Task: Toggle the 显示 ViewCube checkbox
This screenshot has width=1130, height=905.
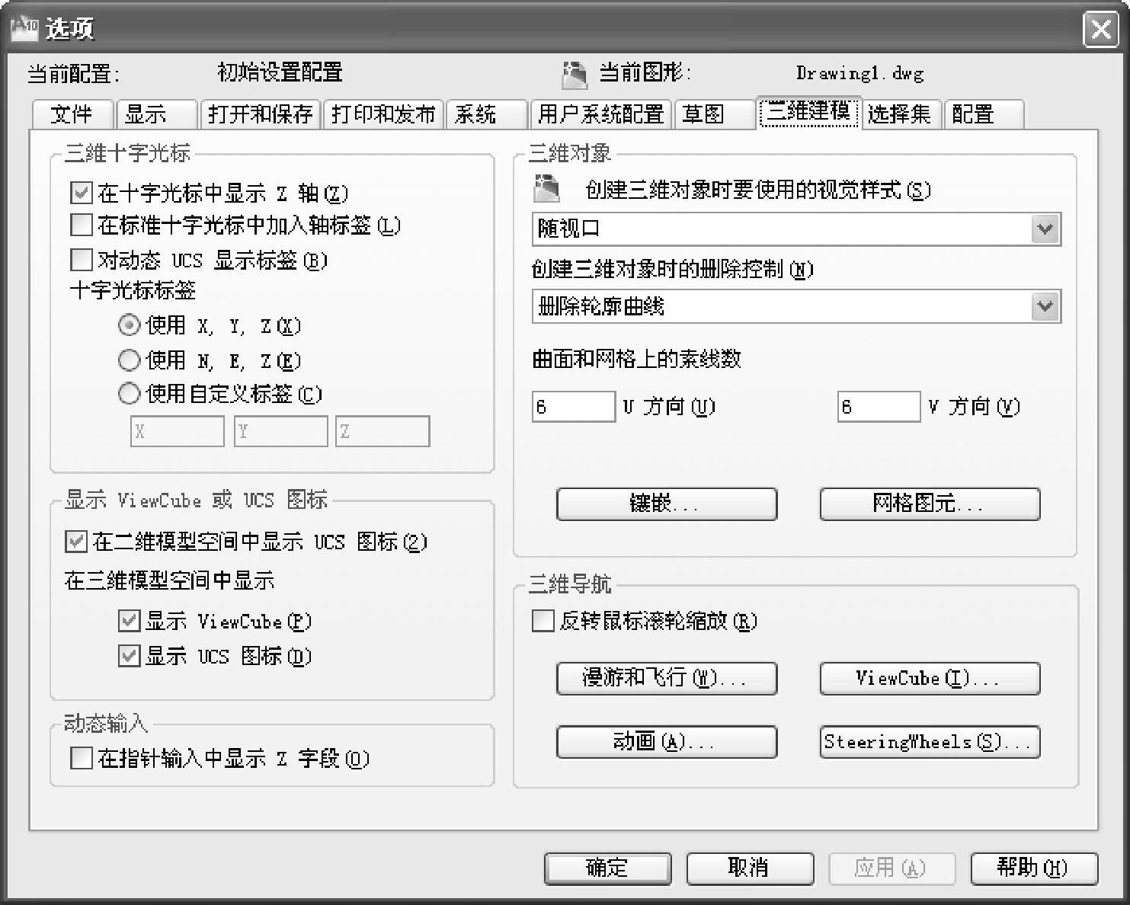Action: point(130,621)
